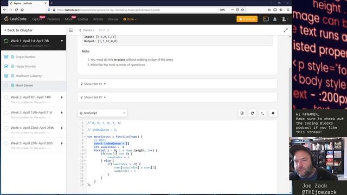Viewport: 347px width, 195px height.
Task: Open the Mock menu
Action: [x=69, y=19]
